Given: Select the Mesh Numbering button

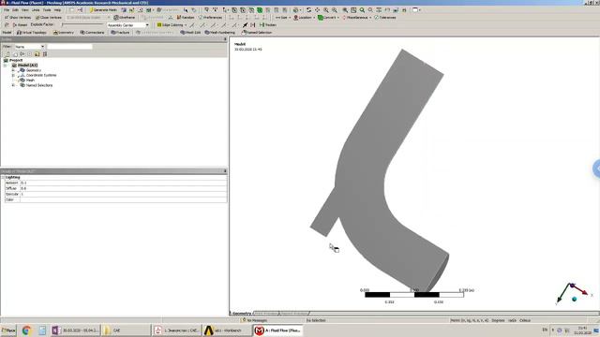Looking at the screenshot, I should tap(220, 33).
